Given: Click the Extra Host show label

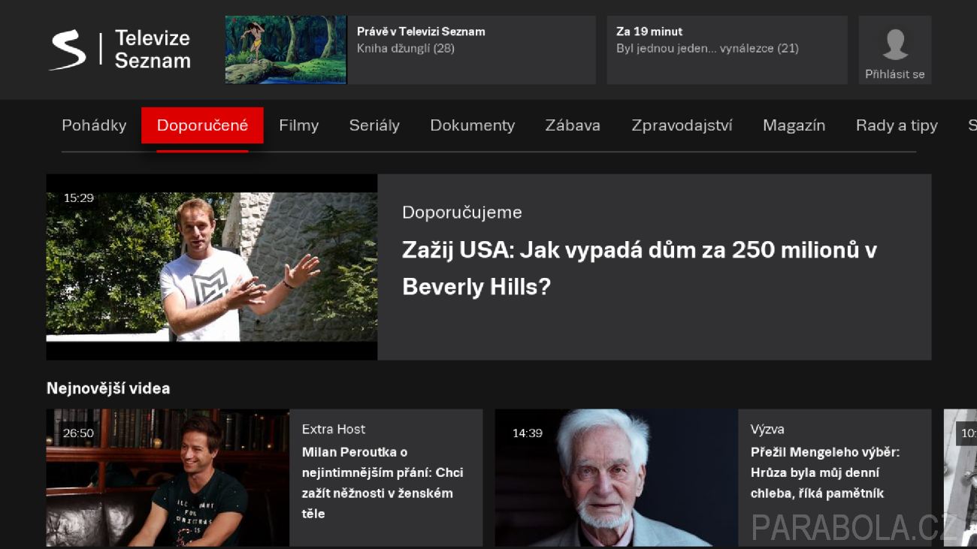Looking at the screenshot, I should (x=334, y=429).
